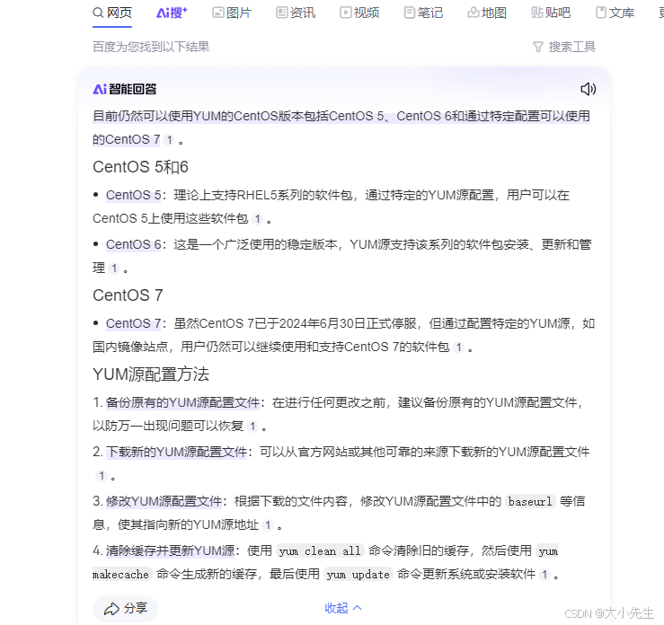Click the speaker read-aloud icon
The width and height of the screenshot is (664, 625).
click(x=588, y=89)
